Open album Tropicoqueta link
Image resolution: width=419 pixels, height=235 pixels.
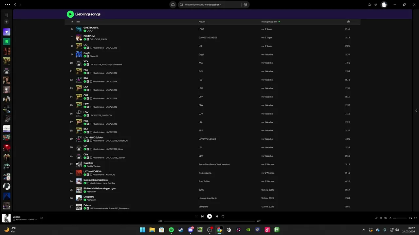[205, 173]
